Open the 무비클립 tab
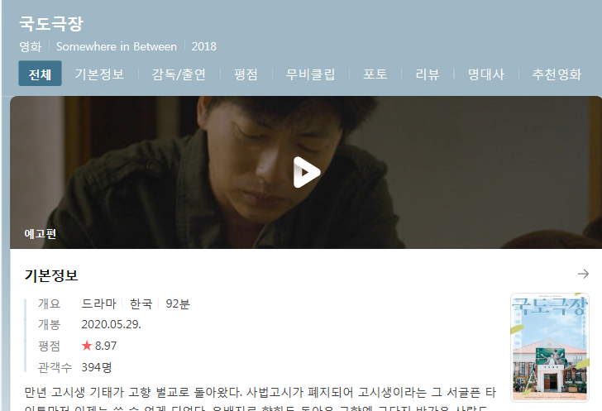602x411 pixels. coord(311,74)
